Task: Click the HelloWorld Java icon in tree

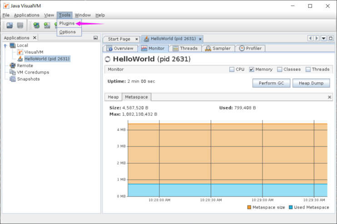Action: (x=20, y=59)
